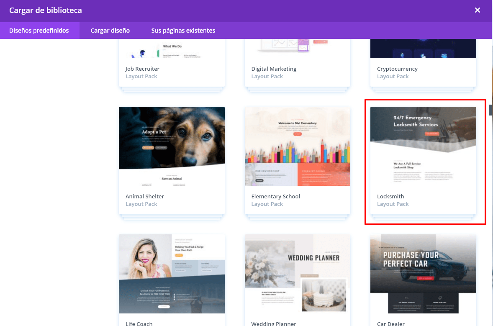Click the Life Coach title text
Screen dimensions: 493x326
[x=139, y=323]
